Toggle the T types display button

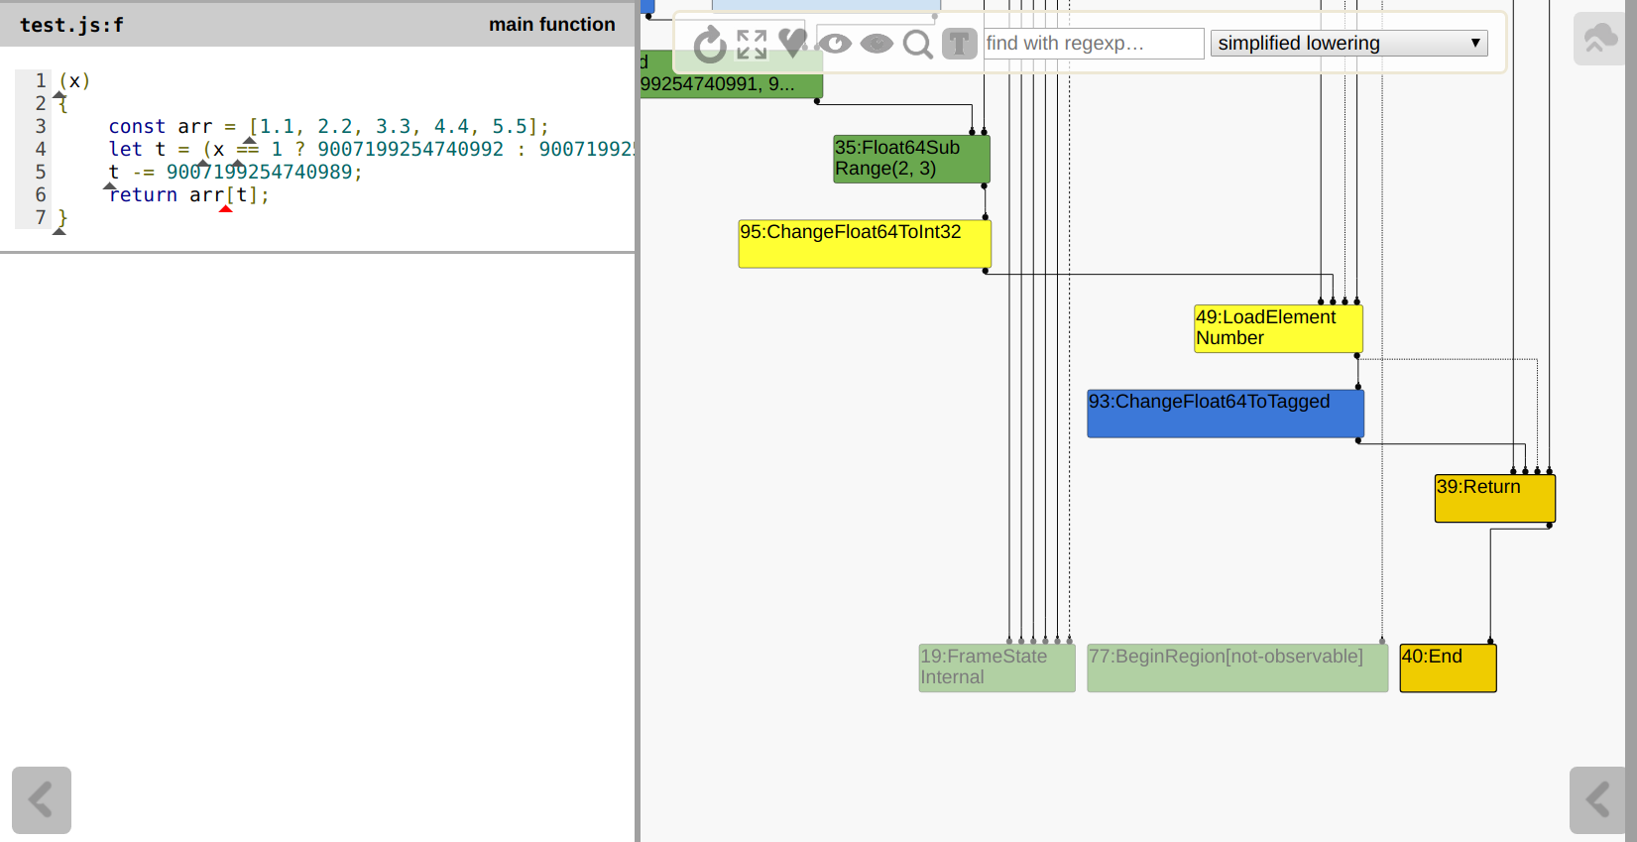point(959,44)
